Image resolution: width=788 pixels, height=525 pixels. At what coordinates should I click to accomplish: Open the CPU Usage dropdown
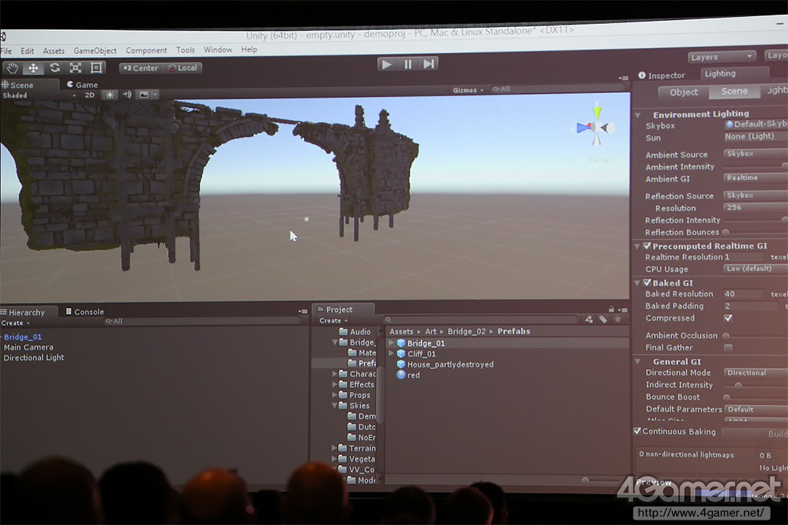click(754, 269)
